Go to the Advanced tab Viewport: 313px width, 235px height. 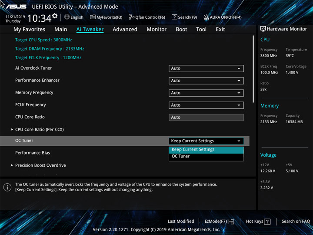click(125, 30)
